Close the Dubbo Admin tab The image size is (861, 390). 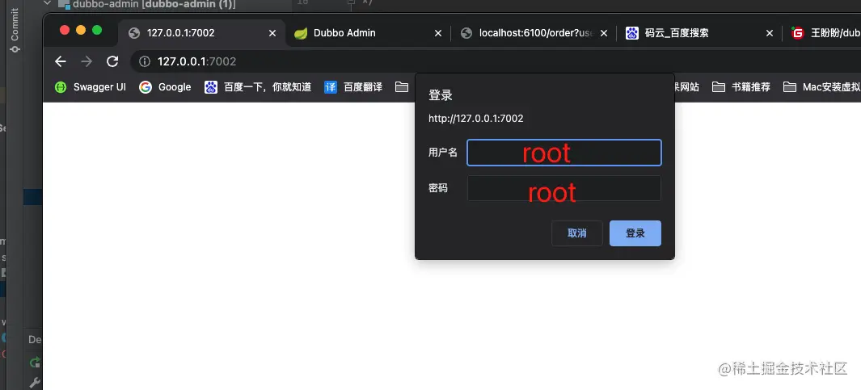pos(438,33)
